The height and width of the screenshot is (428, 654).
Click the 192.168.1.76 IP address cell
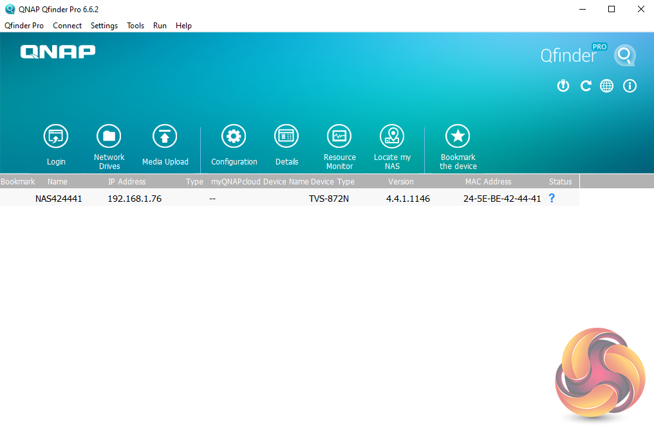(135, 199)
